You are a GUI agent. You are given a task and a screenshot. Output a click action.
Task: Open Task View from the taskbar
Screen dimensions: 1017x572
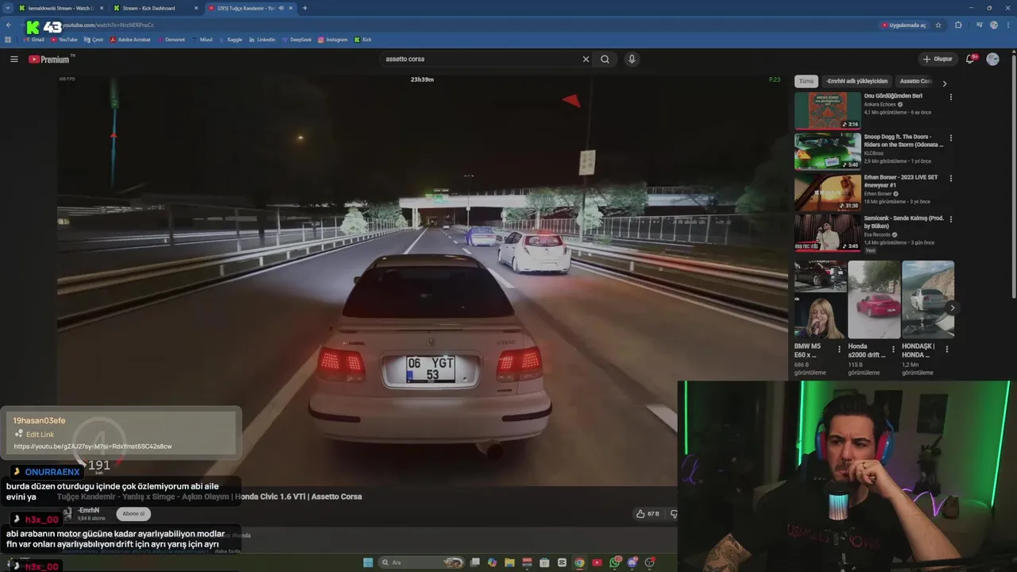click(475, 562)
